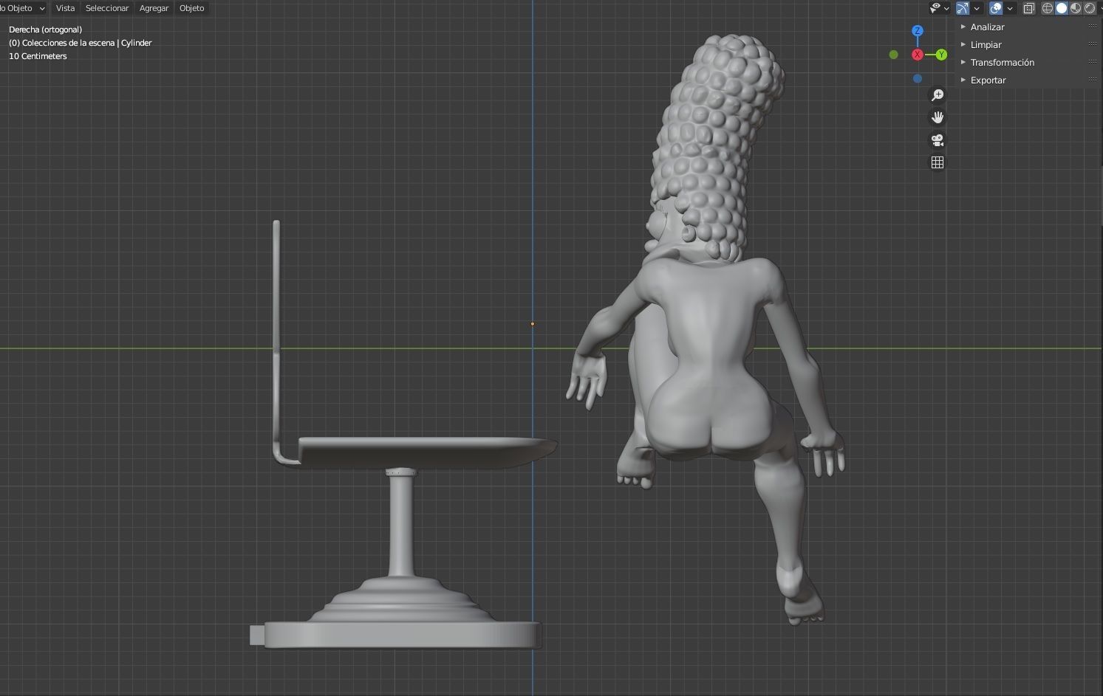
Task: Click the 'Derecha (ortogonal)' view label
Action: (45, 30)
